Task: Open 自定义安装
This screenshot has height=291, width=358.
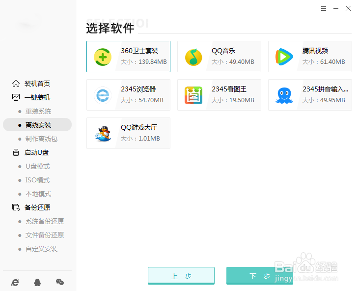Action: [x=41, y=249]
